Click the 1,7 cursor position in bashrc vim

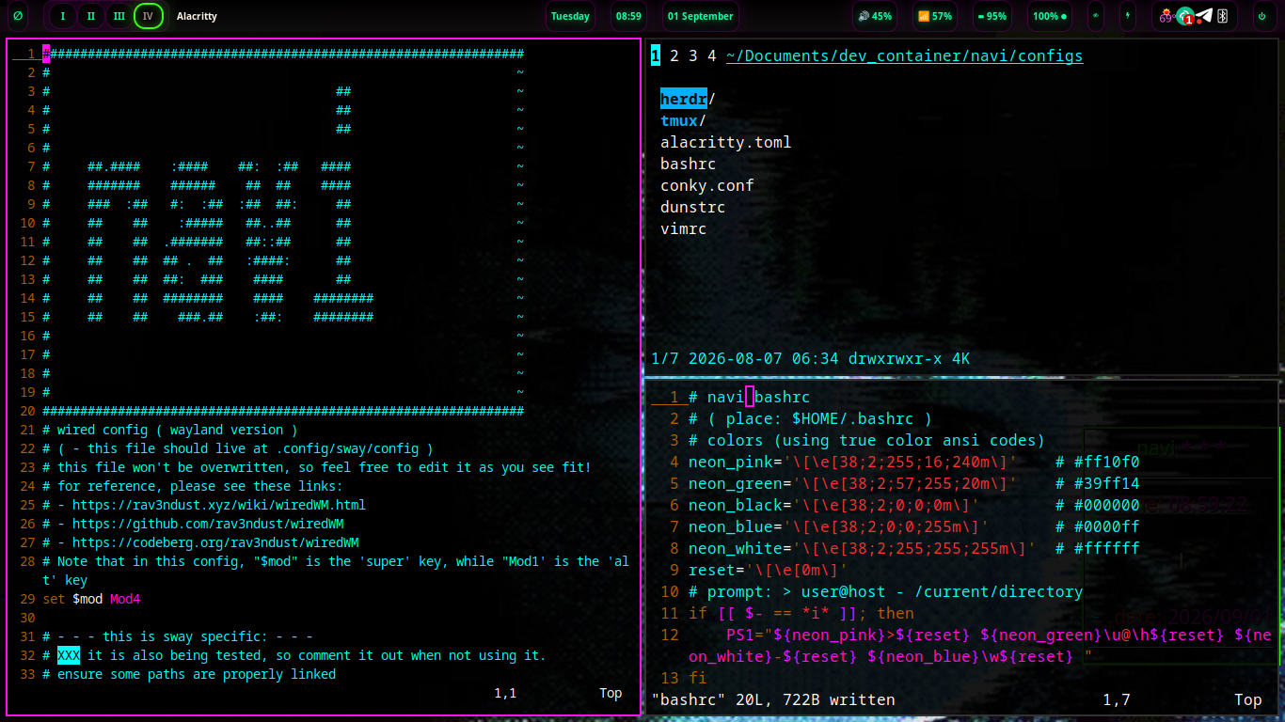click(x=1116, y=699)
